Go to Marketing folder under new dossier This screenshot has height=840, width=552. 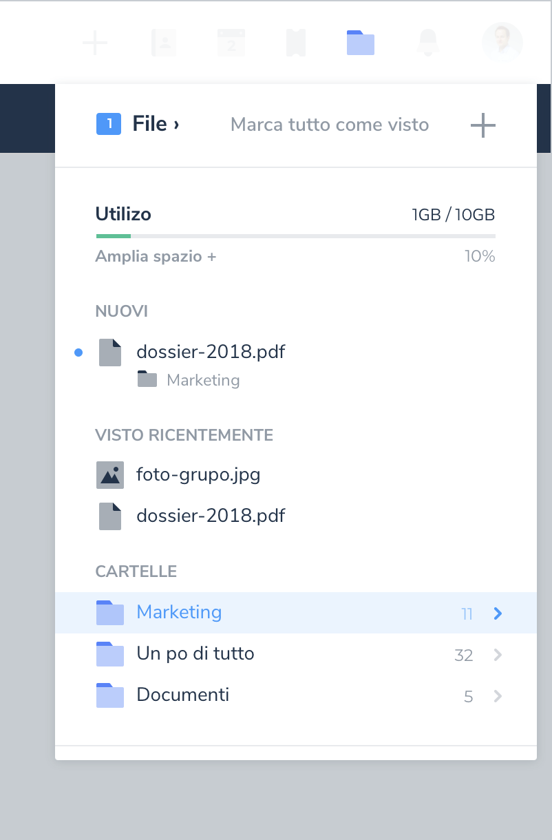[x=203, y=380]
